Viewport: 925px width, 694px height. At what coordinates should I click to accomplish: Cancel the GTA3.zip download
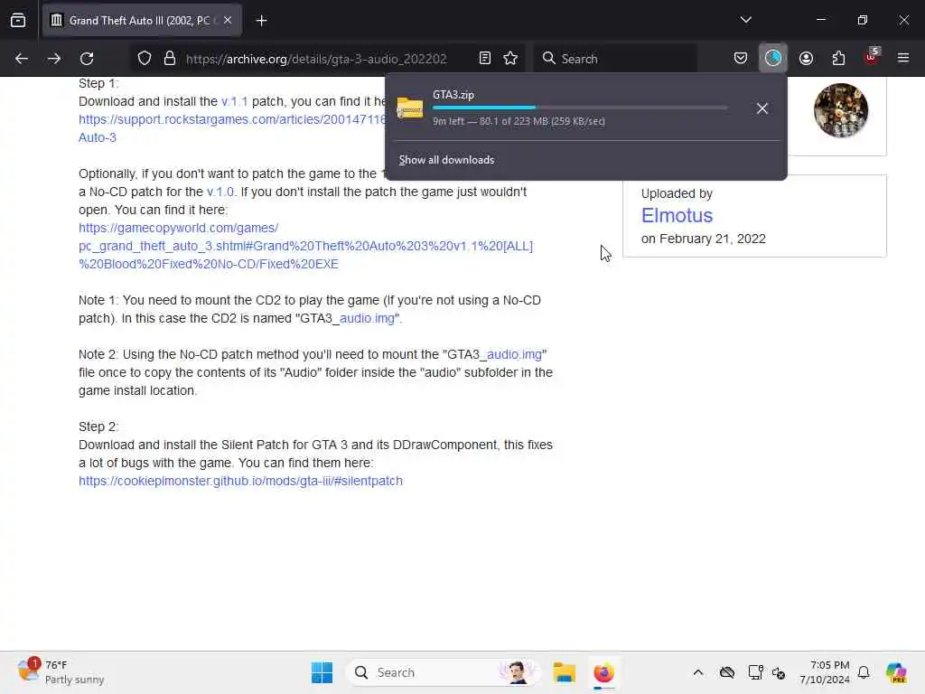(762, 108)
